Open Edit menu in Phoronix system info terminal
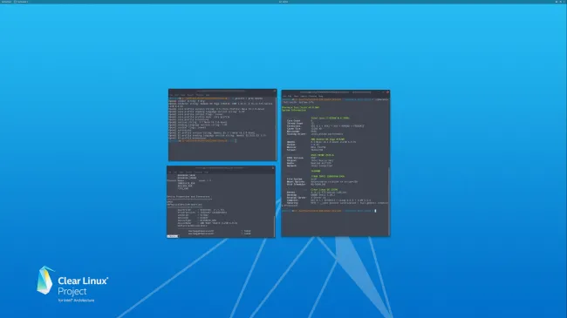 click(290, 96)
